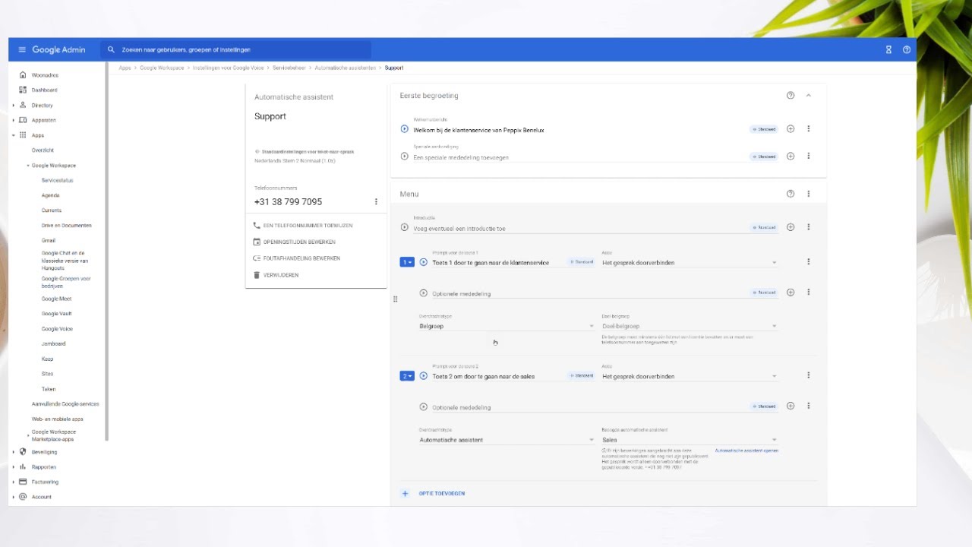The width and height of the screenshot is (972, 547).
Task: Open more options for Introductie row
Action: coord(809,227)
